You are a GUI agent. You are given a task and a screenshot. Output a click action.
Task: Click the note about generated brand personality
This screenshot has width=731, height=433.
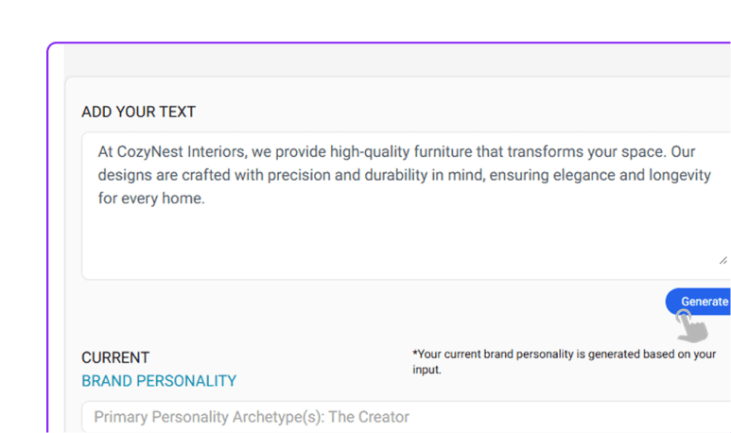tap(564, 355)
